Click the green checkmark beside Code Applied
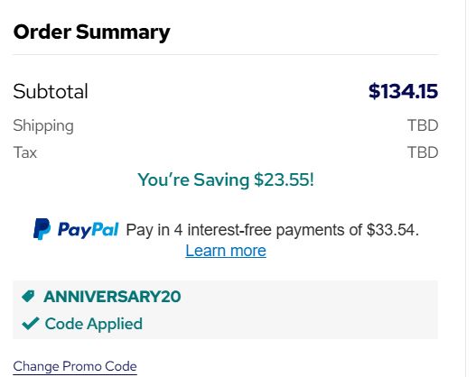 [x=31, y=324]
